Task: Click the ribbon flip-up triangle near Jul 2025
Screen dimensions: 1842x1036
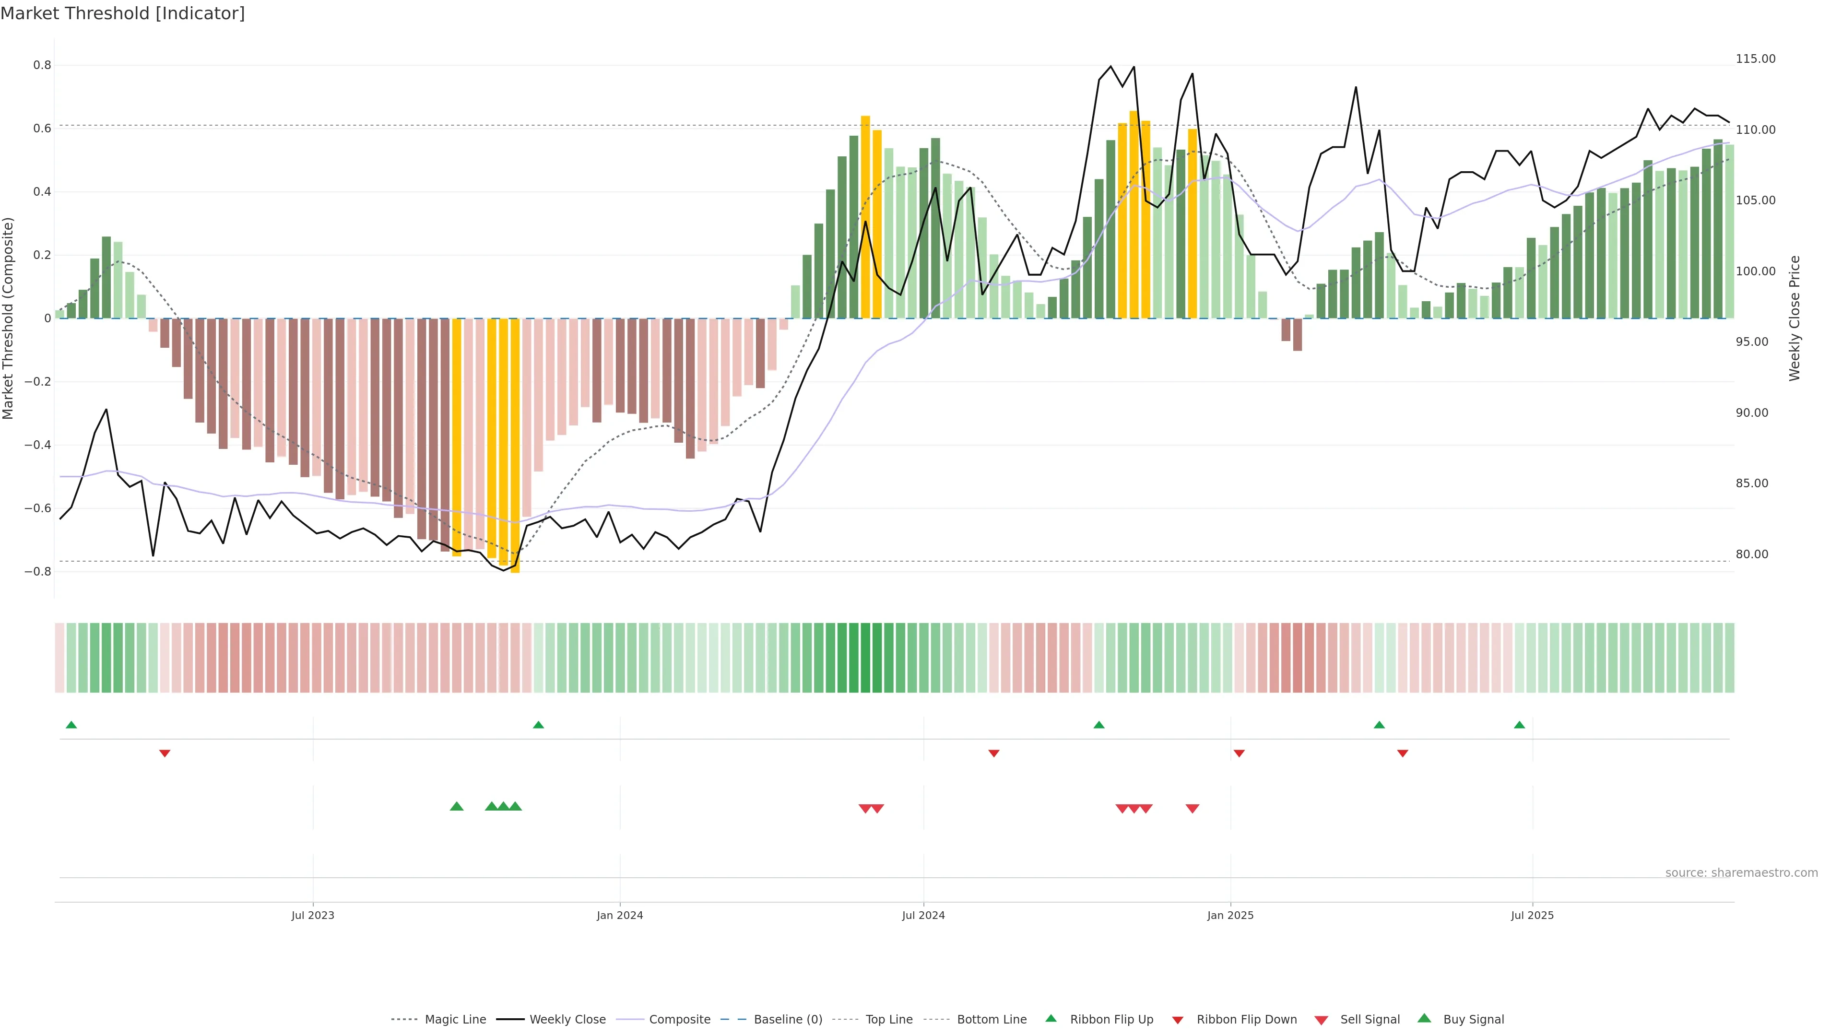Action: click(x=1520, y=725)
